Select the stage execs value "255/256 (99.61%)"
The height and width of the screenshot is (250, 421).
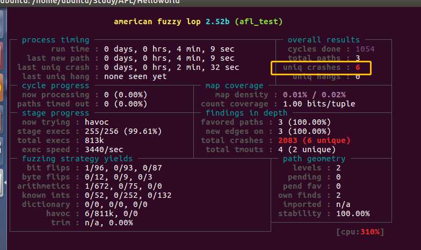(x=124, y=131)
